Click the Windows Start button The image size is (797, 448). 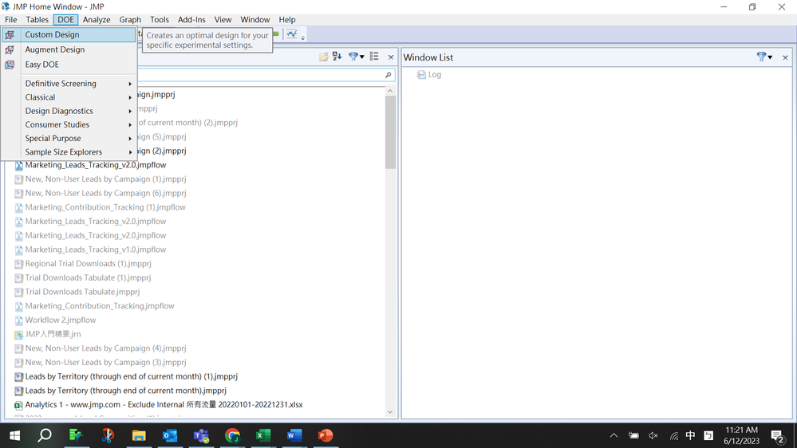[x=14, y=435]
